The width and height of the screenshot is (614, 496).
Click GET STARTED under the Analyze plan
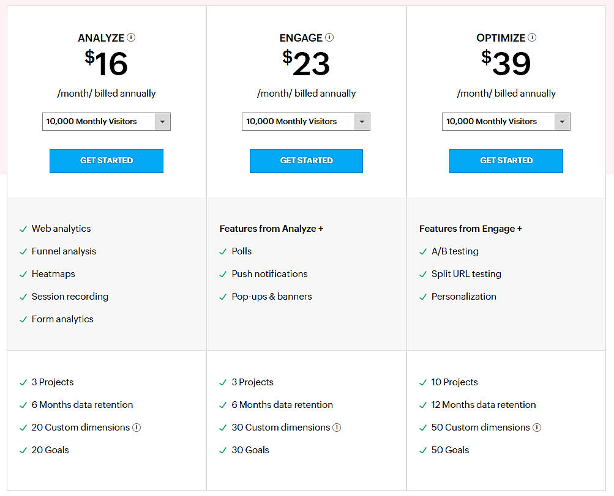(106, 161)
